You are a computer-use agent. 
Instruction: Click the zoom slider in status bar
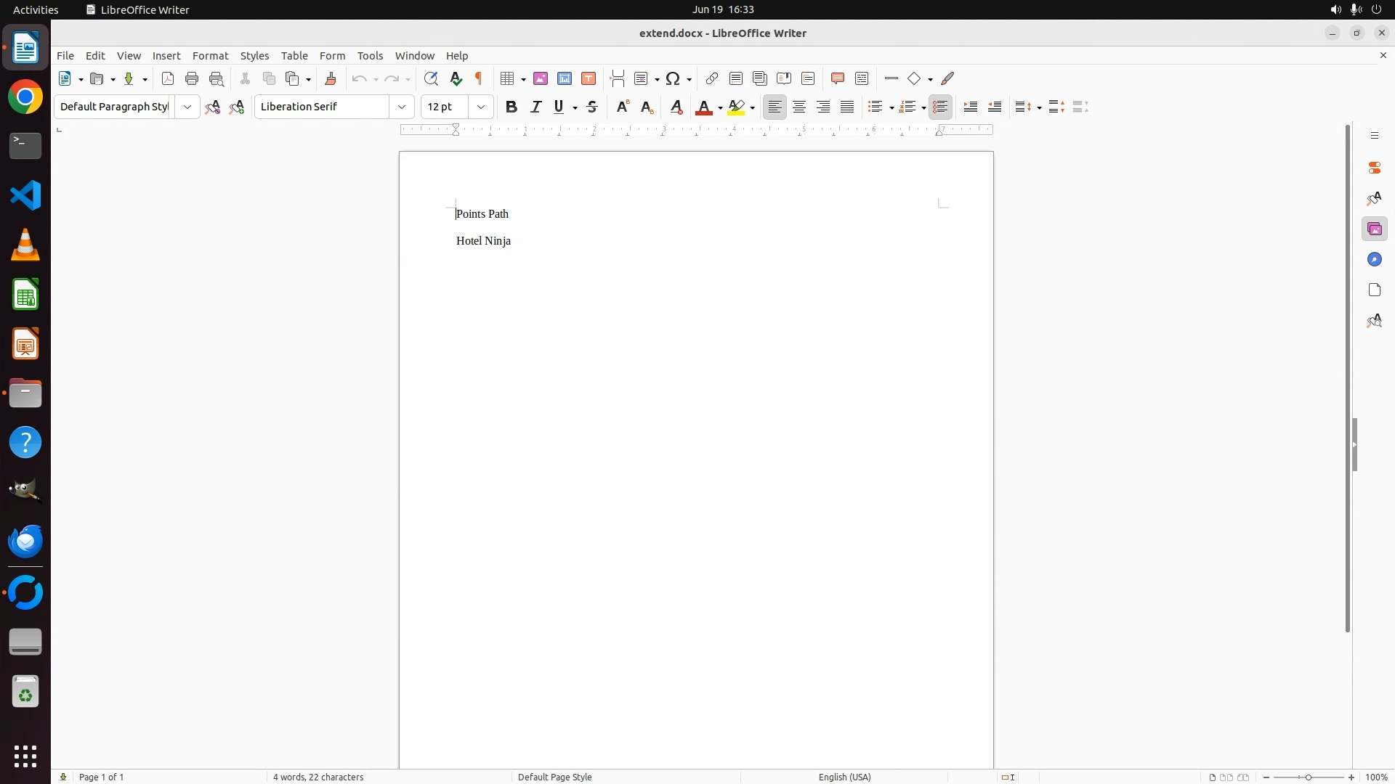[x=1309, y=777]
